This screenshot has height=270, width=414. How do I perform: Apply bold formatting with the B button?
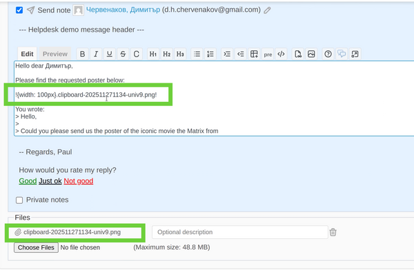(82, 54)
